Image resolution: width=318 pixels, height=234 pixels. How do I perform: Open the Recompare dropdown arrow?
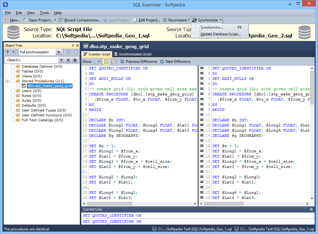tap(189, 20)
